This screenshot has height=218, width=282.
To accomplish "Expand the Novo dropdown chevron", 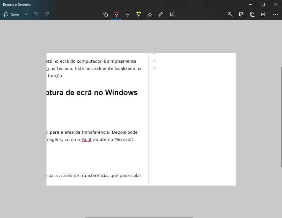I will [26, 14].
